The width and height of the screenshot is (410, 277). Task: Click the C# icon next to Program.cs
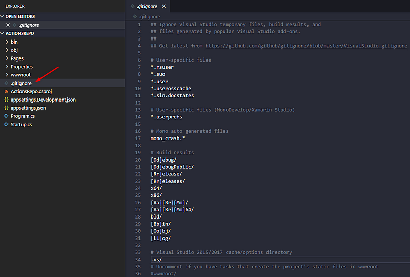point(6,116)
